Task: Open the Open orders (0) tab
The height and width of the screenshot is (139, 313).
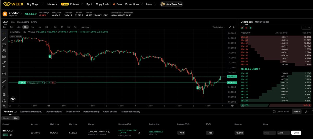Action: click(x=54, y=112)
